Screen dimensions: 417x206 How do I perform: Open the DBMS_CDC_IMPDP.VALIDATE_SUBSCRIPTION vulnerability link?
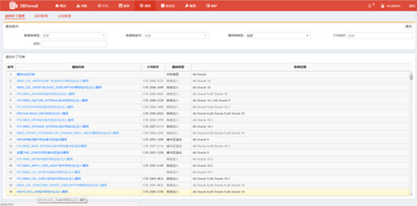(59, 87)
